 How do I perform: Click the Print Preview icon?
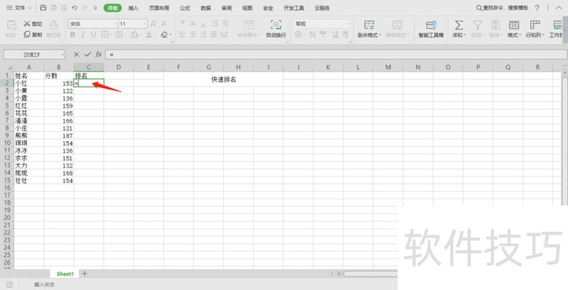point(64,8)
